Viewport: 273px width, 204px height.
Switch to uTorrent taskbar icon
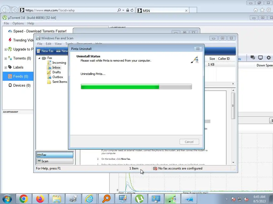pos(139,199)
